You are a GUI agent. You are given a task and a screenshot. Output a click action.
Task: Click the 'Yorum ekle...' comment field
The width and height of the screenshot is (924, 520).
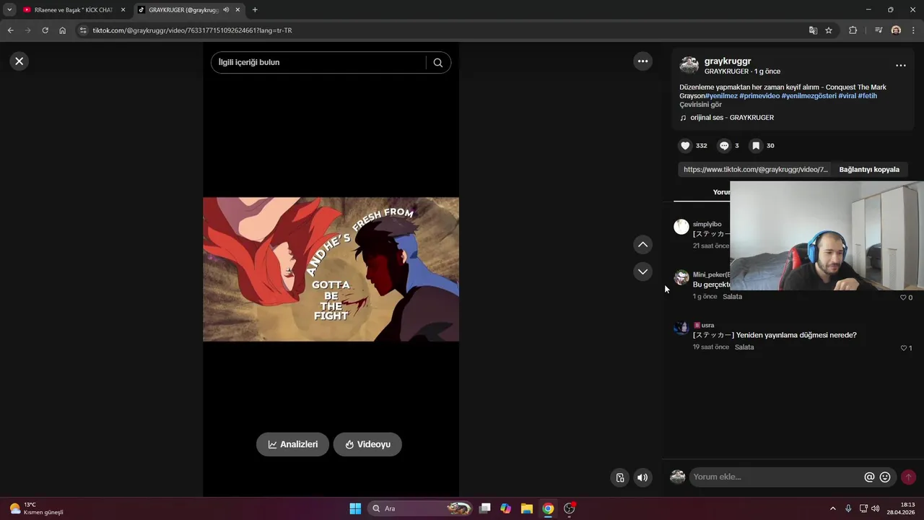click(x=776, y=477)
